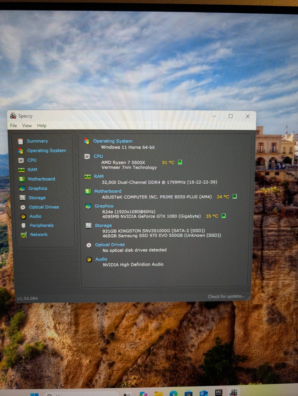The width and height of the screenshot is (298, 396).
Task: Click the CPU temperature value 51 °C
Action: (168, 162)
